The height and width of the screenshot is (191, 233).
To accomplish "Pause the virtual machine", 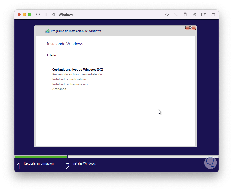I will (x=46, y=15).
